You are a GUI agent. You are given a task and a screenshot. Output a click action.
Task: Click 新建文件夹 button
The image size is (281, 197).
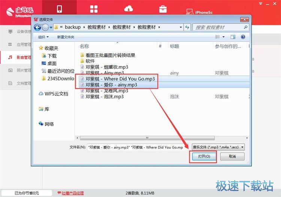[66, 37]
